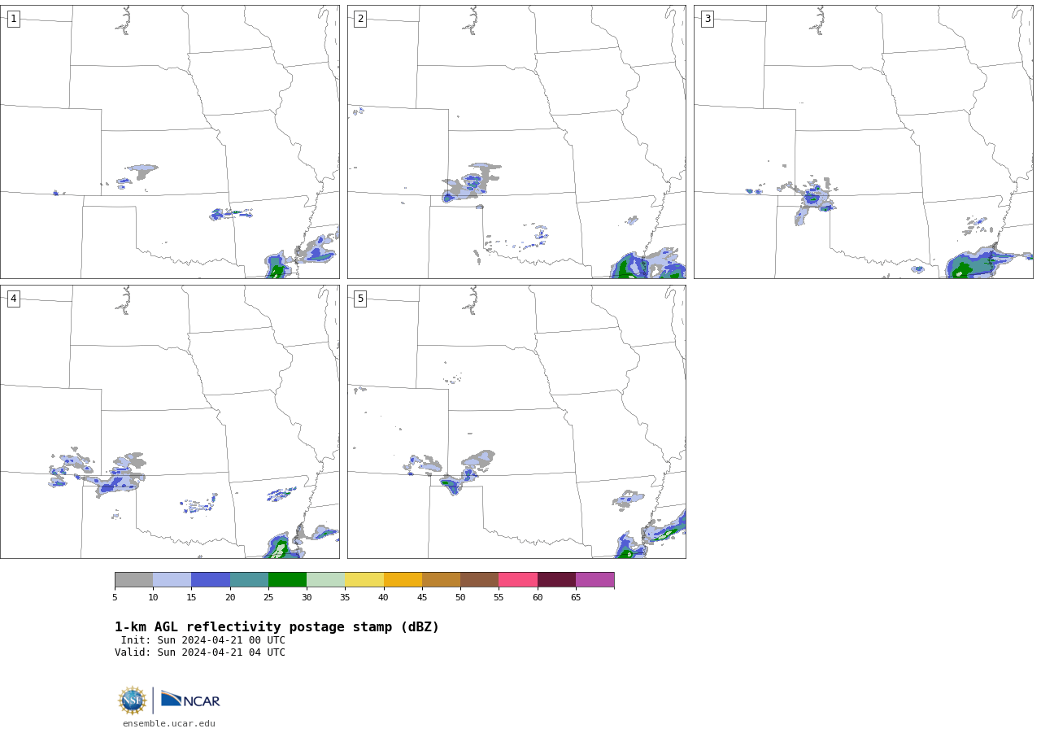Click the NSF logo
The image size is (1041, 733).
[133, 700]
